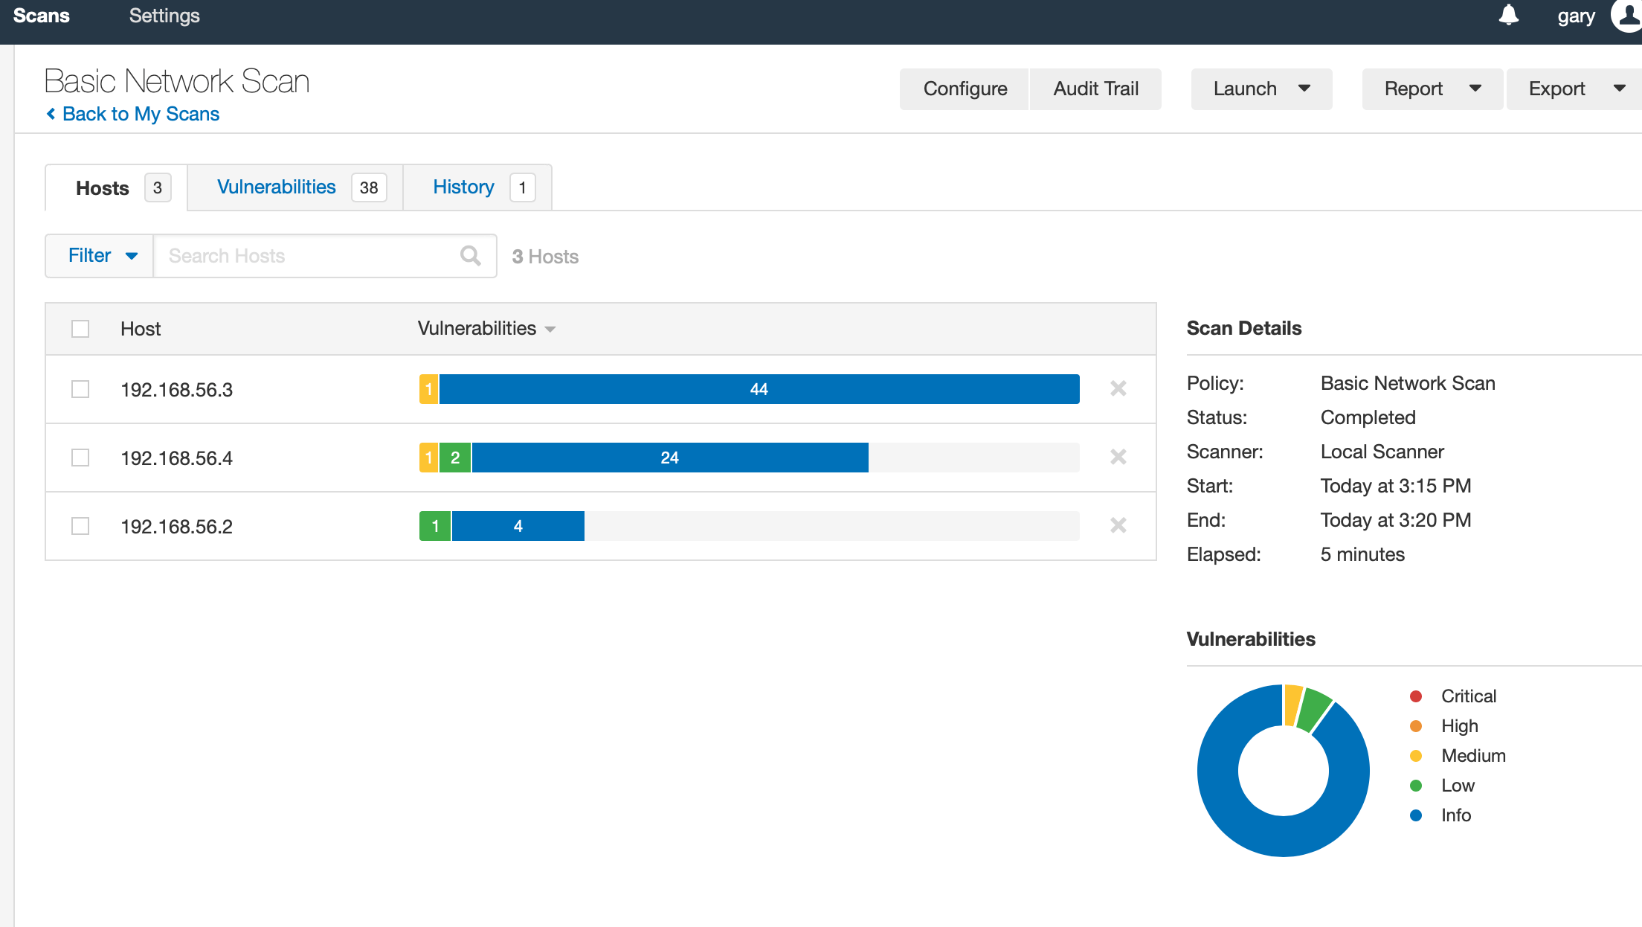Open the History tab
Viewport: 1642px width, 927px height.
[463, 187]
